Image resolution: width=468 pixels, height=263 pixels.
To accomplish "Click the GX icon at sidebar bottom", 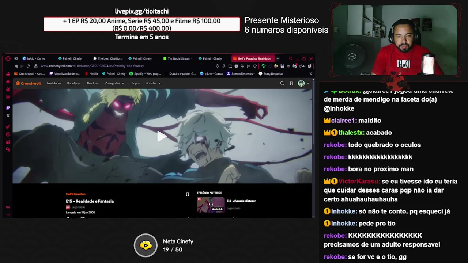I will pyautogui.click(x=8, y=207).
